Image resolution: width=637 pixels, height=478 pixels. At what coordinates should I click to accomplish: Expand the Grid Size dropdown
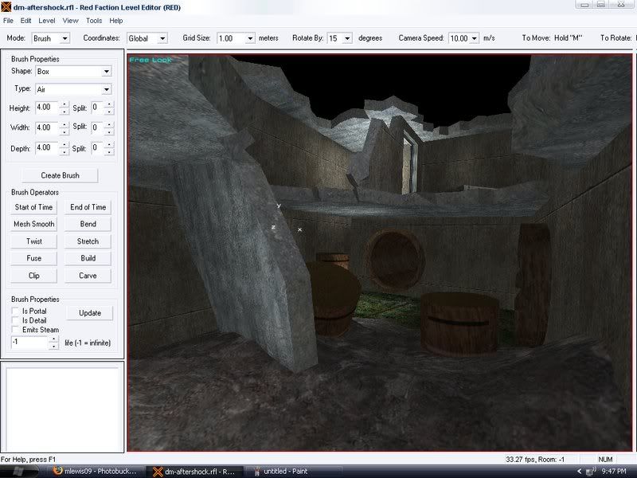pyautogui.click(x=250, y=38)
